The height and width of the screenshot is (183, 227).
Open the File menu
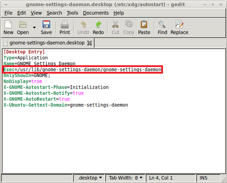point(8,13)
